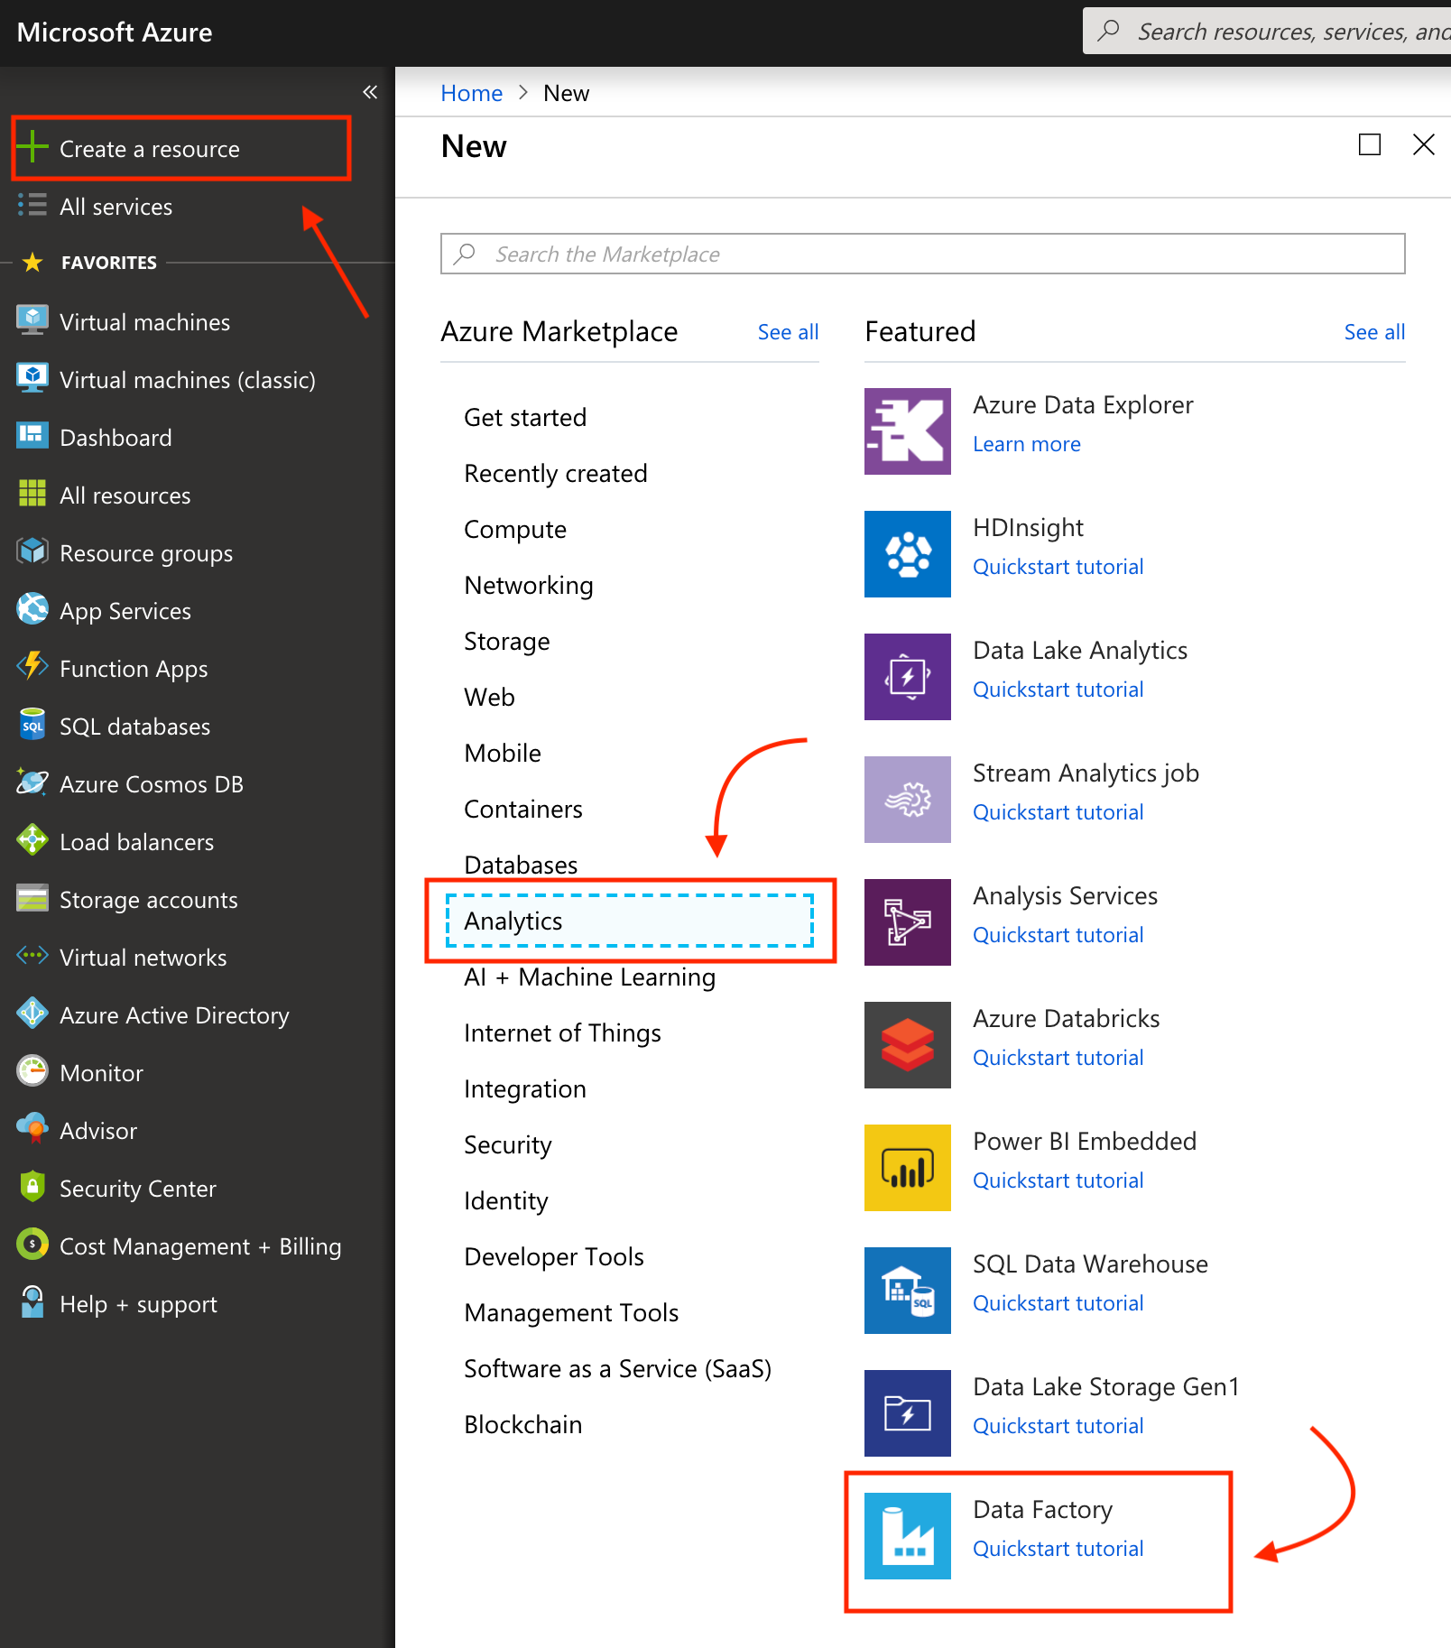Select Storage marketplace category
The image size is (1451, 1648).
point(507,642)
